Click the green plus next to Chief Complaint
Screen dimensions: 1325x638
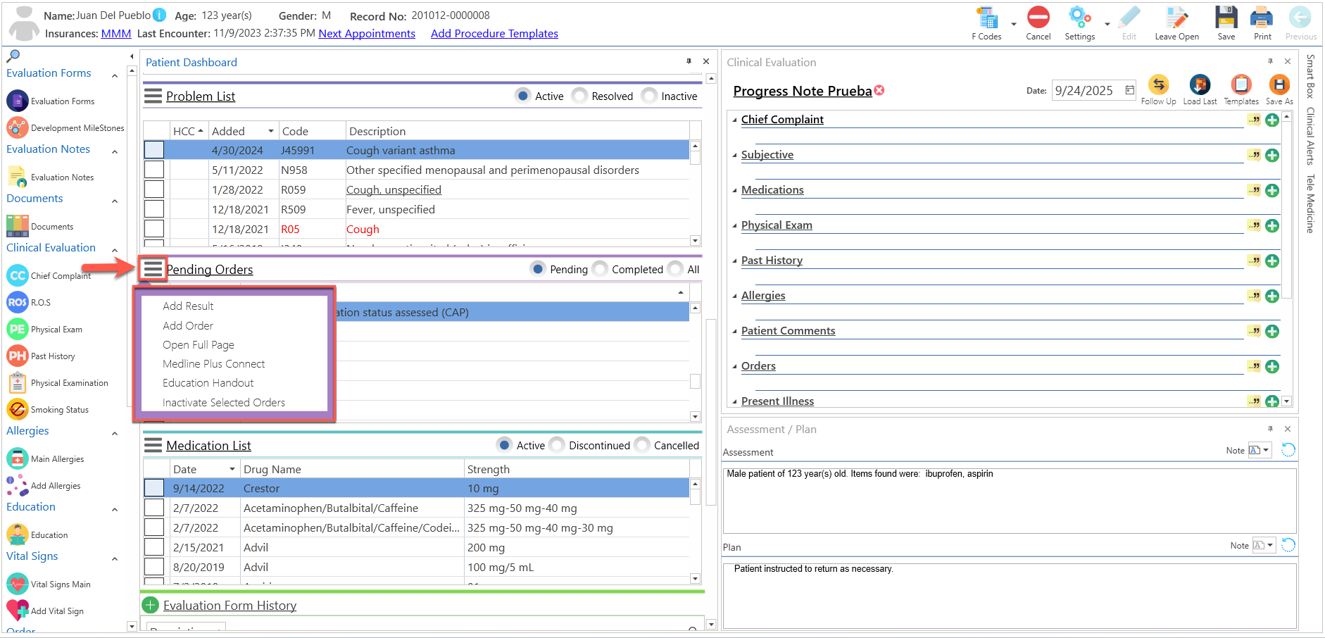pyautogui.click(x=1272, y=120)
